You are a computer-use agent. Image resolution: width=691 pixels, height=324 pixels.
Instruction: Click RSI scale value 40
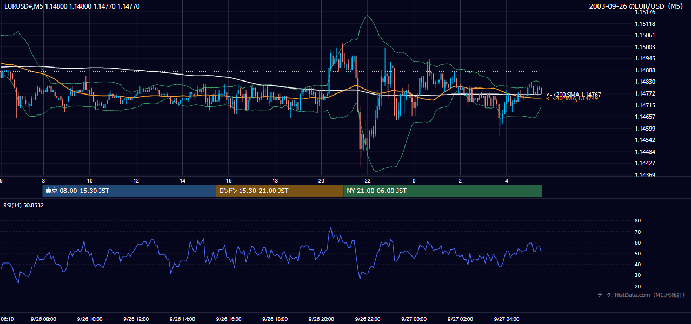(637, 264)
